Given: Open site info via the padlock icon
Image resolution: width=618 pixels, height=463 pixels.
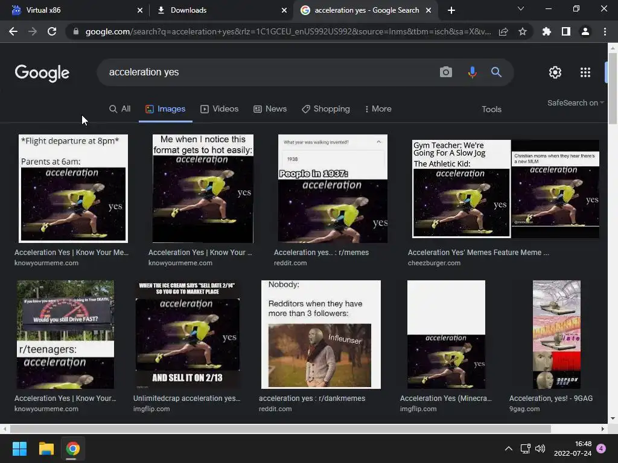Looking at the screenshot, I should point(76,31).
